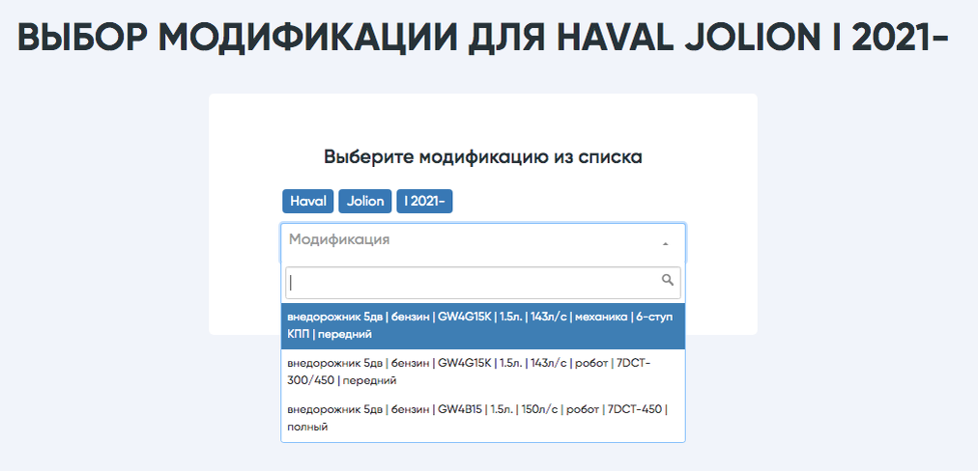978x471 pixels.
Task: Click the I 2021- generation tag
Action: tap(424, 201)
